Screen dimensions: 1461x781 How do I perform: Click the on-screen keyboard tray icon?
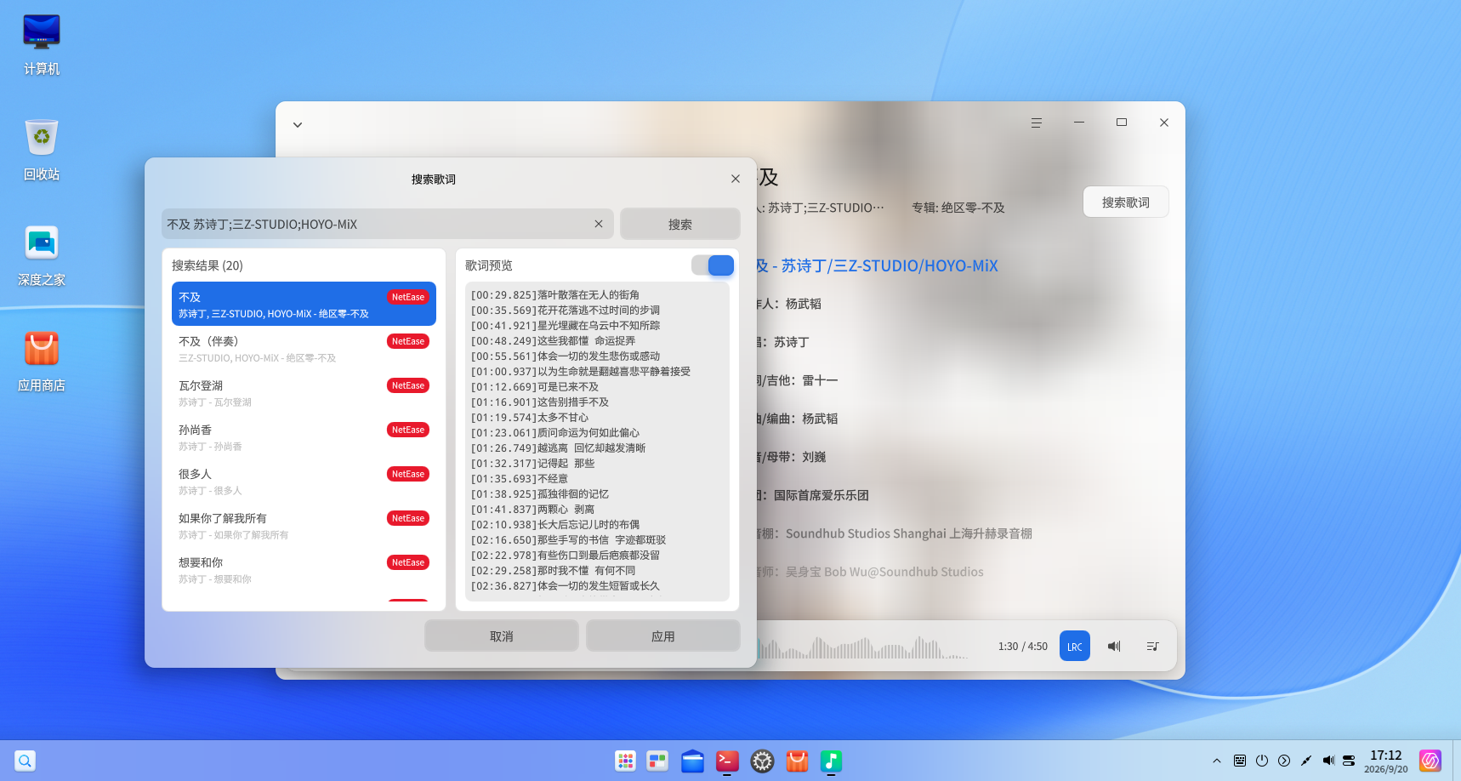point(1240,761)
